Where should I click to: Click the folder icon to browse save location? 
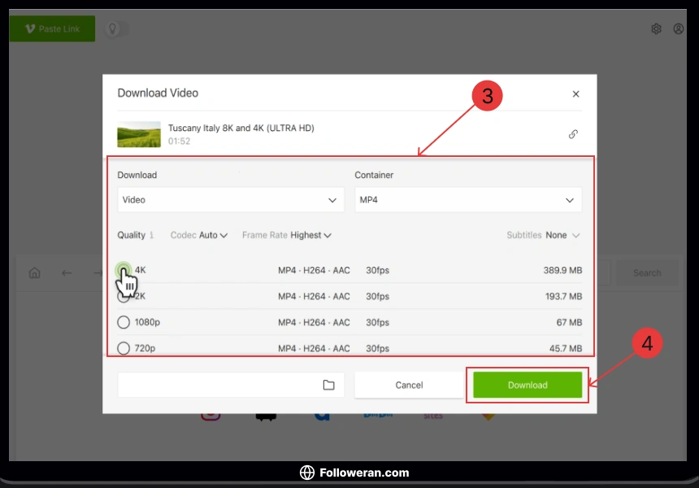[328, 385]
